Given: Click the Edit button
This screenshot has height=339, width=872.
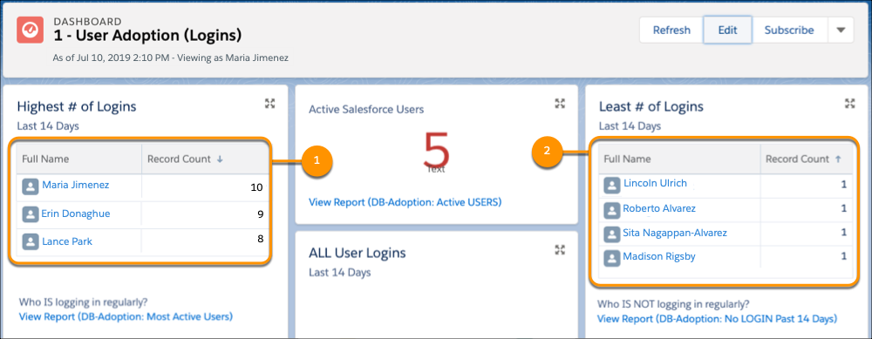Looking at the screenshot, I should (x=727, y=30).
